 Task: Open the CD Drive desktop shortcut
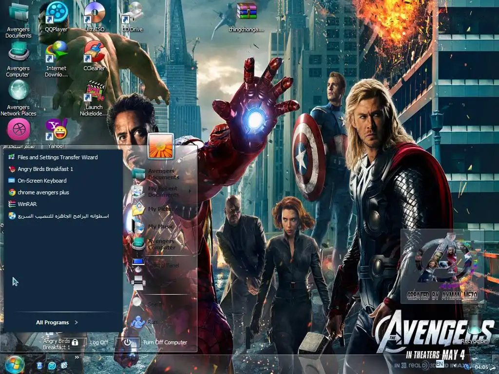click(133, 17)
